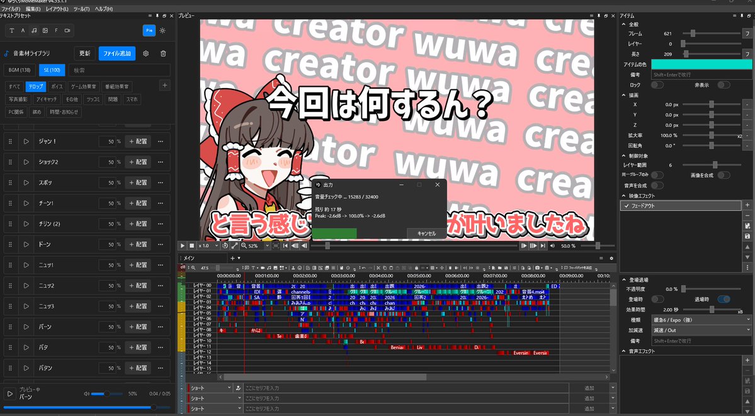This screenshot has width=755, height=416.
Task: Preview the ジャン! sound effect
Action: [26, 142]
